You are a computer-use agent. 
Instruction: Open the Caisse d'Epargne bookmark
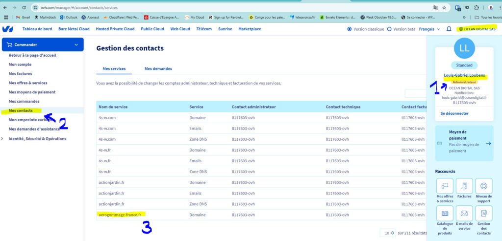[x=161, y=17]
